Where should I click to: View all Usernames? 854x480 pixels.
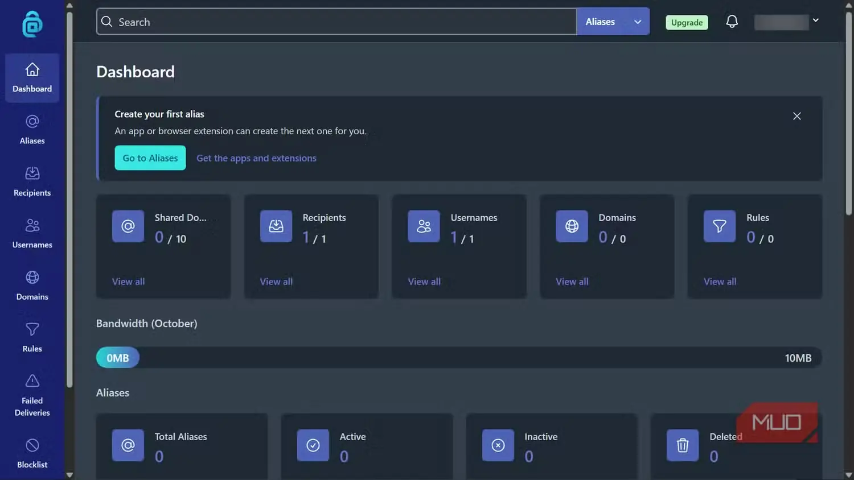click(424, 282)
